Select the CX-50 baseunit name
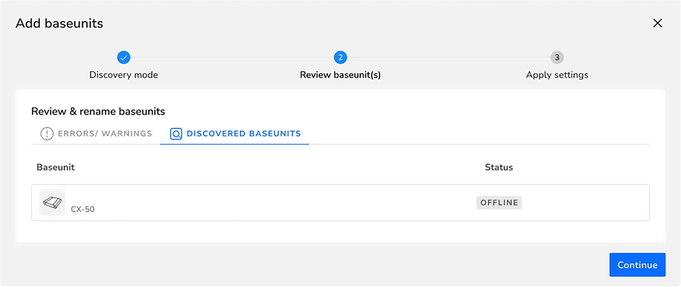The width and height of the screenshot is (681, 287). tap(83, 209)
